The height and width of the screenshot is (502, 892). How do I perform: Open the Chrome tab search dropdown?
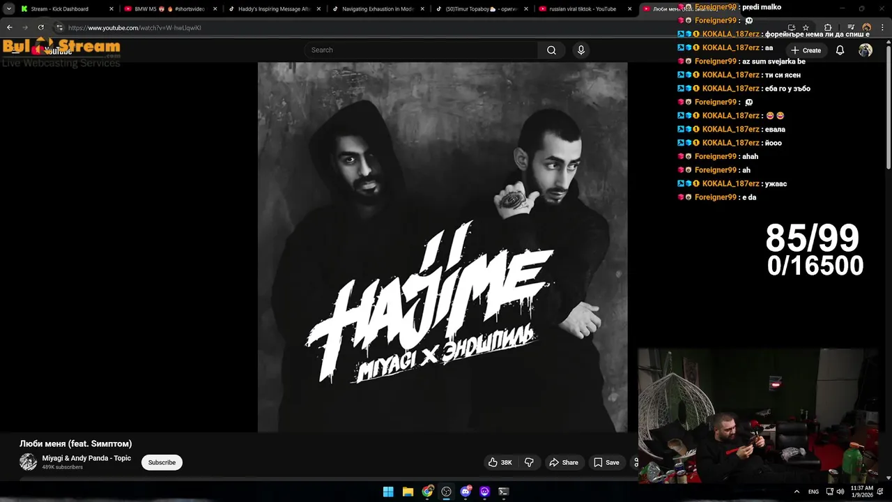[x=9, y=9]
